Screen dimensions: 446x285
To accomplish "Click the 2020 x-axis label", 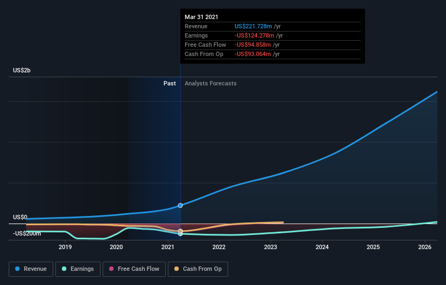I will (x=116, y=247).
